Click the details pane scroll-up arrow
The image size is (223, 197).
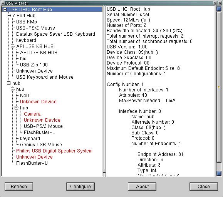[219, 9]
